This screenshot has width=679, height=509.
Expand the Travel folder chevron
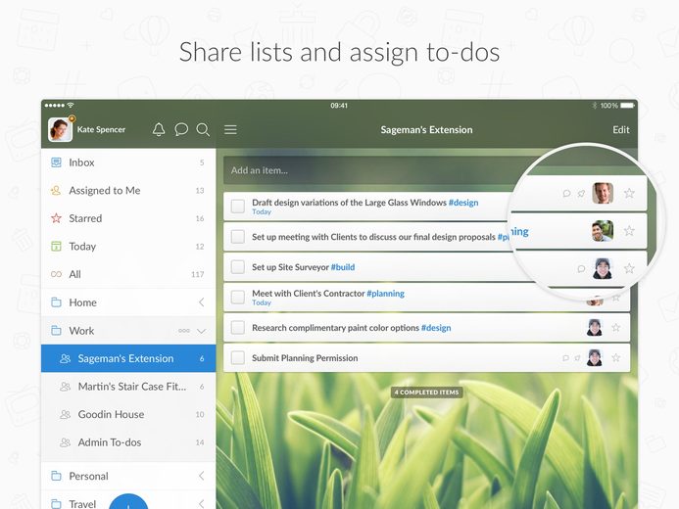coord(202,504)
